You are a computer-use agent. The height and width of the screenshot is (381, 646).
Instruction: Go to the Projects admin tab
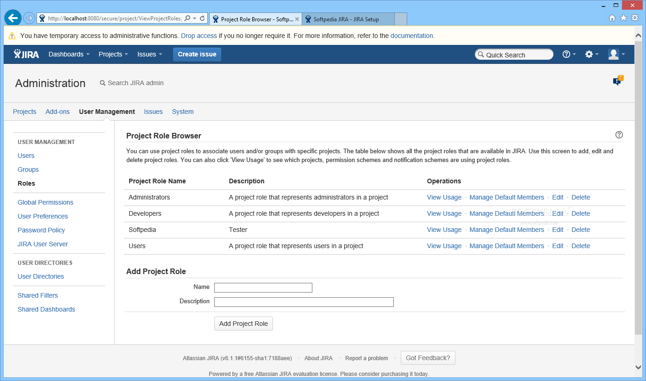pyautogui.click(x=25, y=112)
